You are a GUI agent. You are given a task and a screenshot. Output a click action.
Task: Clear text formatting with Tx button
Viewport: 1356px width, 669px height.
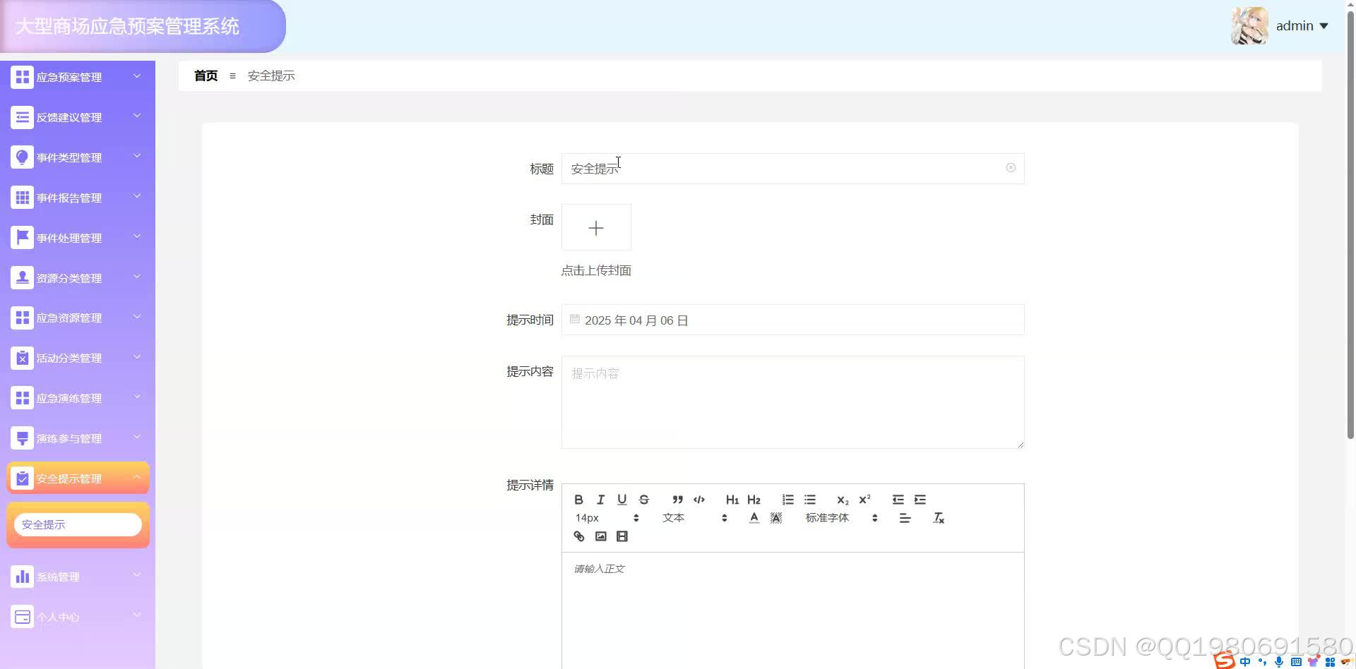(939, 517)
